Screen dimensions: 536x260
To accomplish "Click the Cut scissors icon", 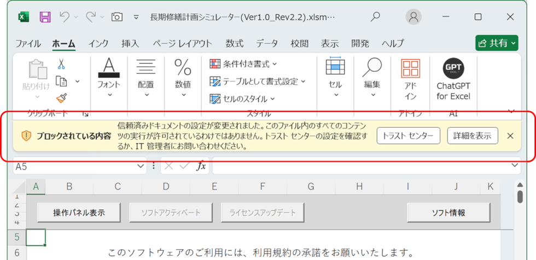I will pos(61,64).
